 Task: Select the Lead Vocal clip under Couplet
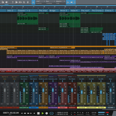click(x=28, y=18)
